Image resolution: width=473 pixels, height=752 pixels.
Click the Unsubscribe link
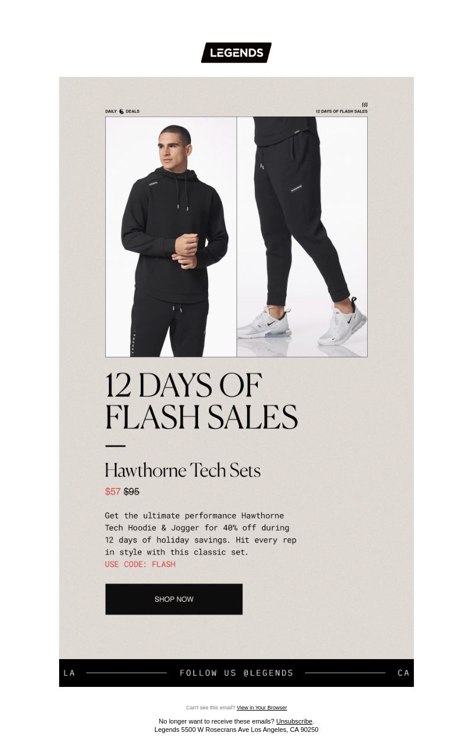pyautogui.click(x=294, y=721)
